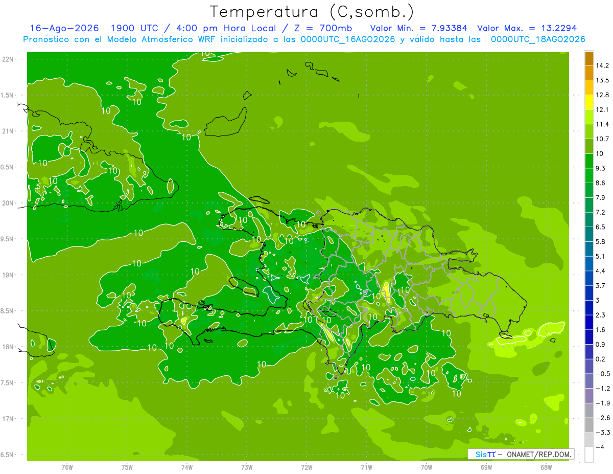Click the "70W" longitude label
613x474 pixels.
coord(426,467)
